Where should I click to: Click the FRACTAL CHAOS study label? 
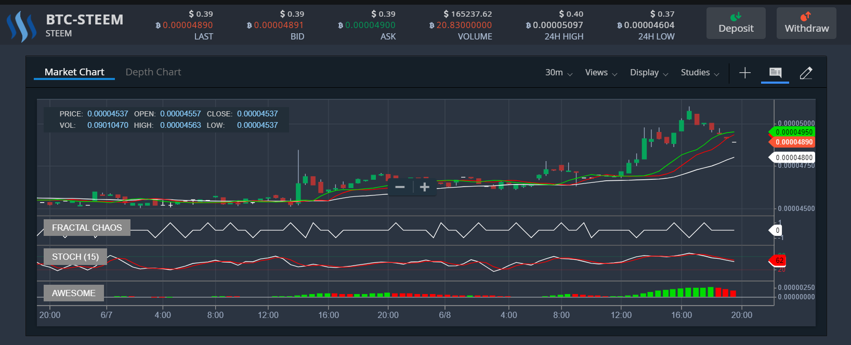(87, 228)
